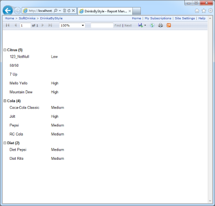The width and height of the screenshot is (215, 206).
Task: Click the High value beside Jolt
Action: [x=55, y=116]
